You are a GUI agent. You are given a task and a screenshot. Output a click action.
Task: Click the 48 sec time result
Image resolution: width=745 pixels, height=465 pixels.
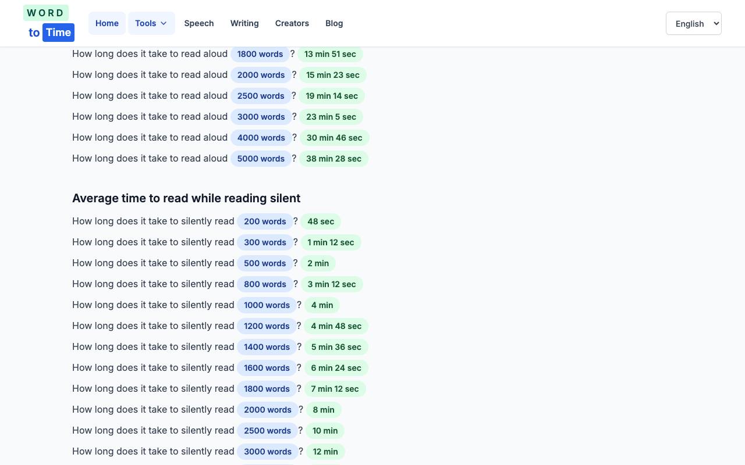click(x=321, y=221)
